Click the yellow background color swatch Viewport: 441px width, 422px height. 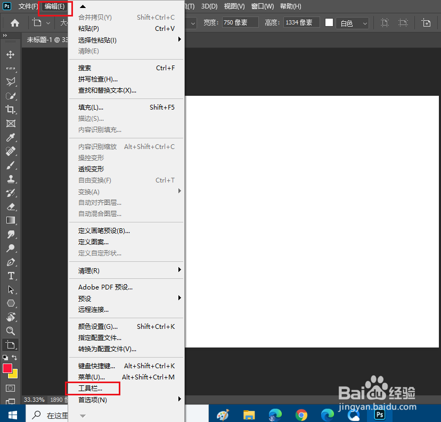pyautogui.click(x=14, y=375)
